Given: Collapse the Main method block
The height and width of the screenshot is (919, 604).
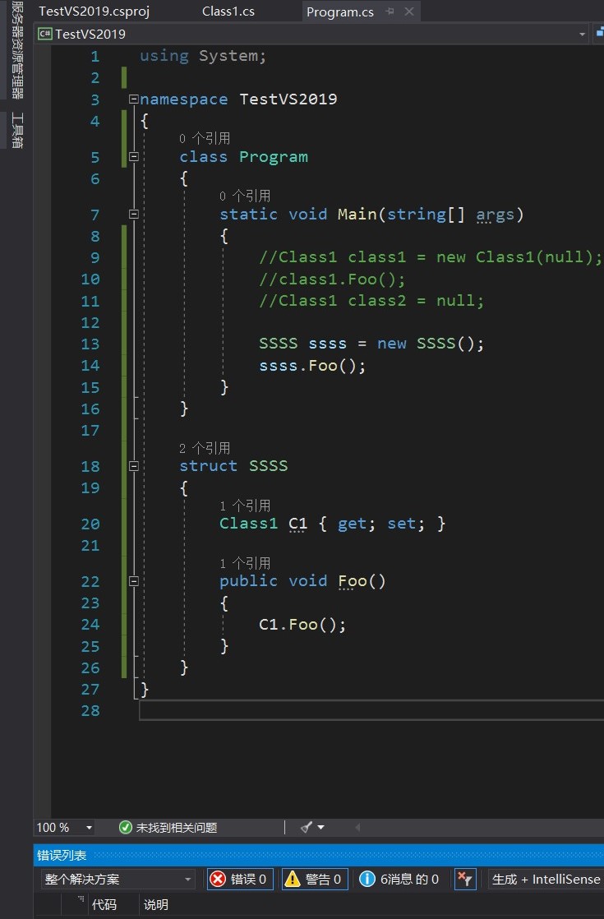Looking at the screenshot, I should pos(134,214).
